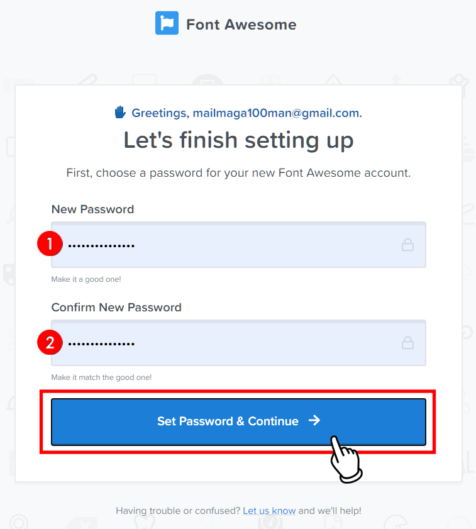
Task: Click the Confirm New Password label
Action: [x=116, y=308]
